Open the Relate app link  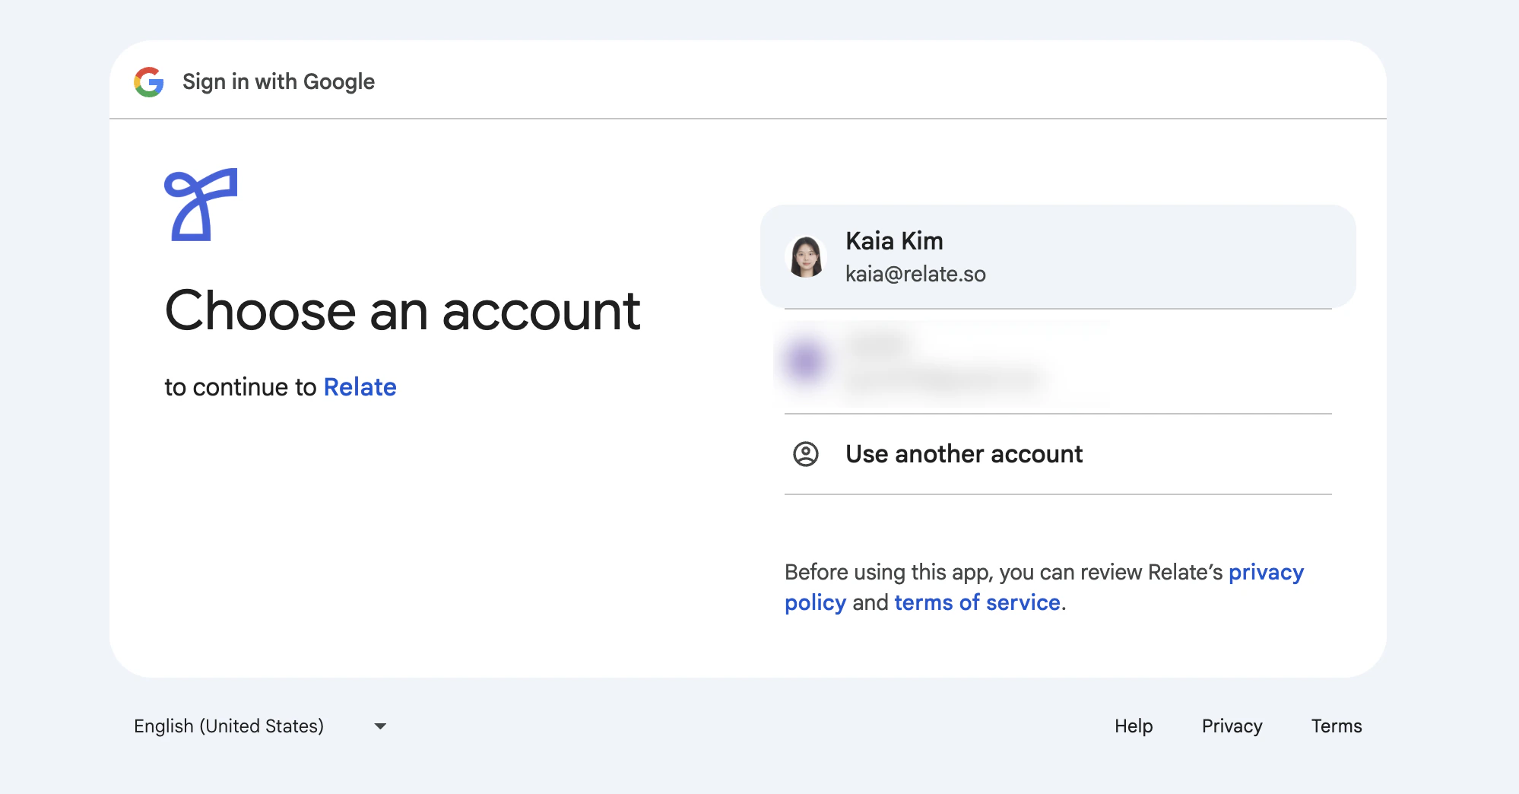[360, 387]
